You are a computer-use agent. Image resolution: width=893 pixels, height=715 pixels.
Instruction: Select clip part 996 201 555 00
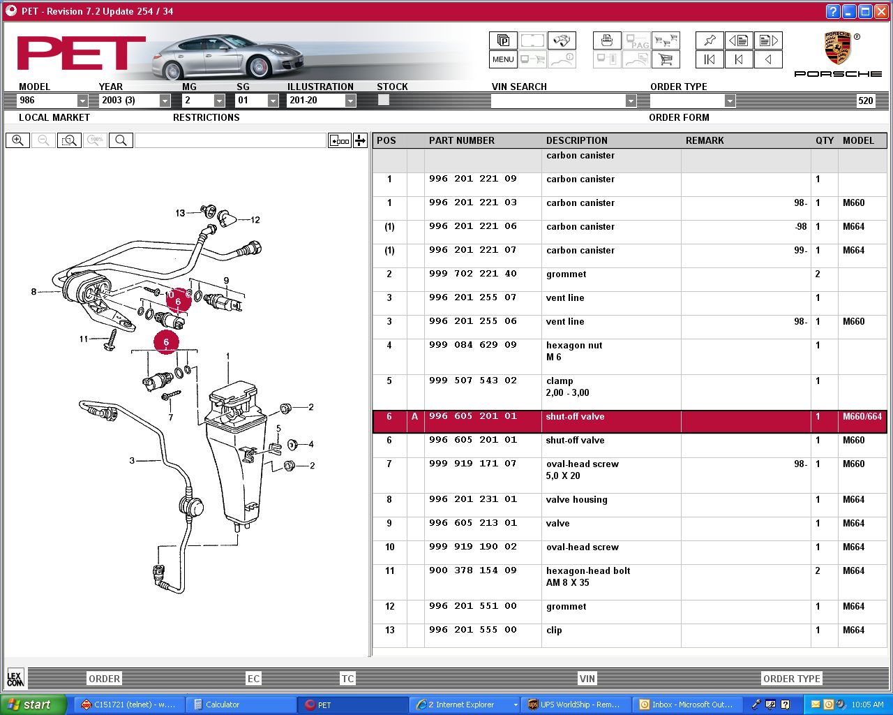tap(473, 630)
